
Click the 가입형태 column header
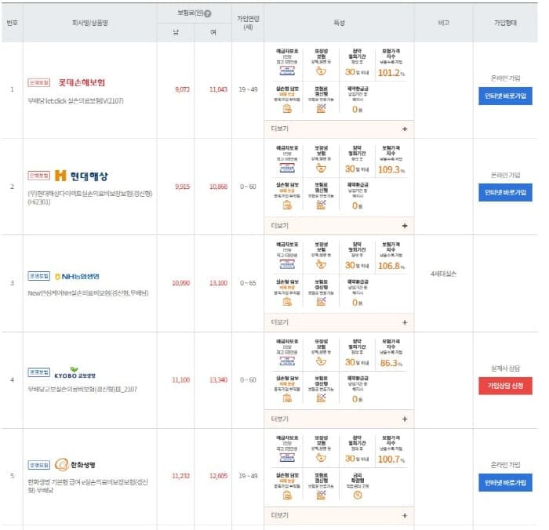tap(505, 23)
